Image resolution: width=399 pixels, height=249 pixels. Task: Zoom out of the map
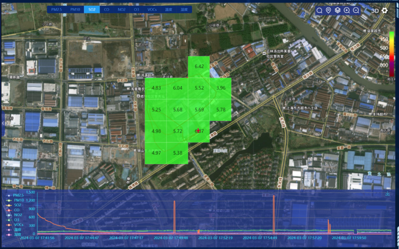356,10
